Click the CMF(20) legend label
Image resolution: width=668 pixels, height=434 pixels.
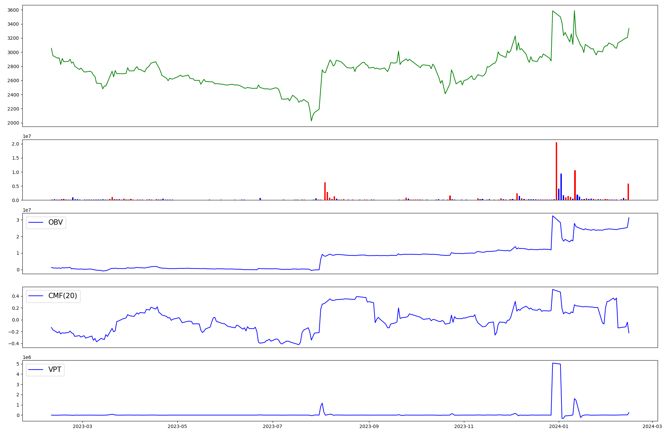[x=63, y=296]
